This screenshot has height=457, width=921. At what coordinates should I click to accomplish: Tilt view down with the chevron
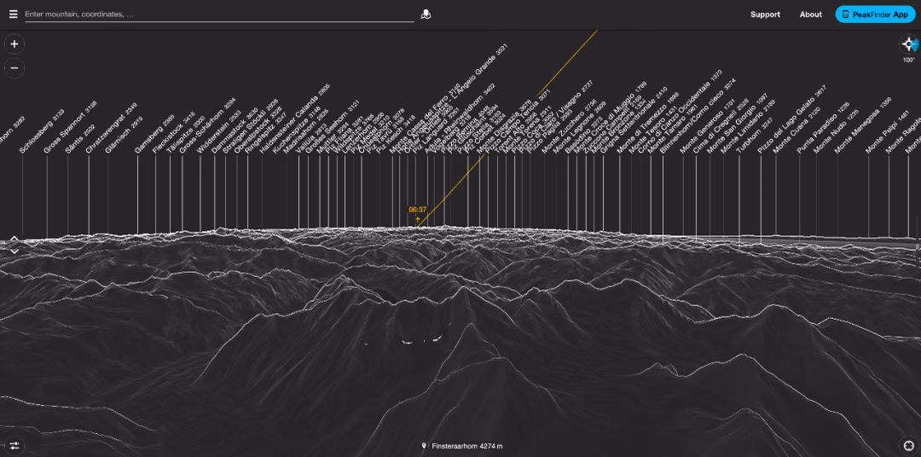pos(14,252)
